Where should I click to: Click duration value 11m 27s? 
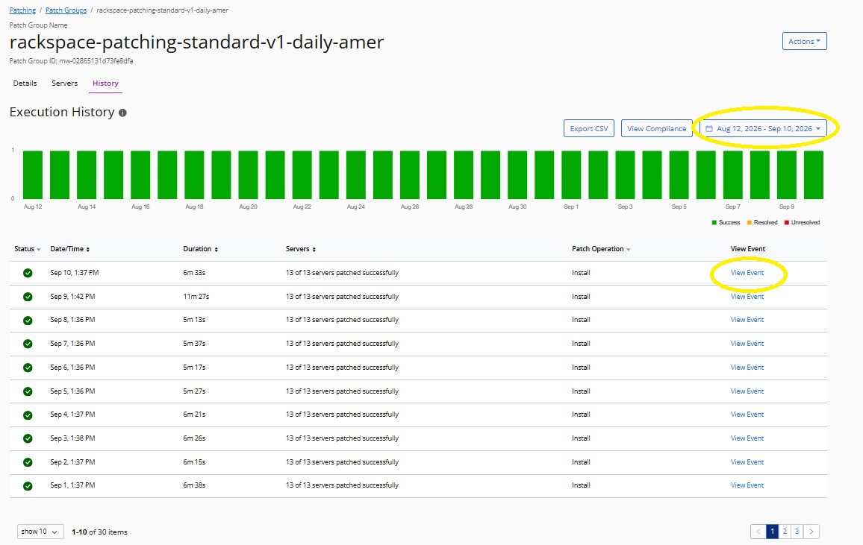196,296
